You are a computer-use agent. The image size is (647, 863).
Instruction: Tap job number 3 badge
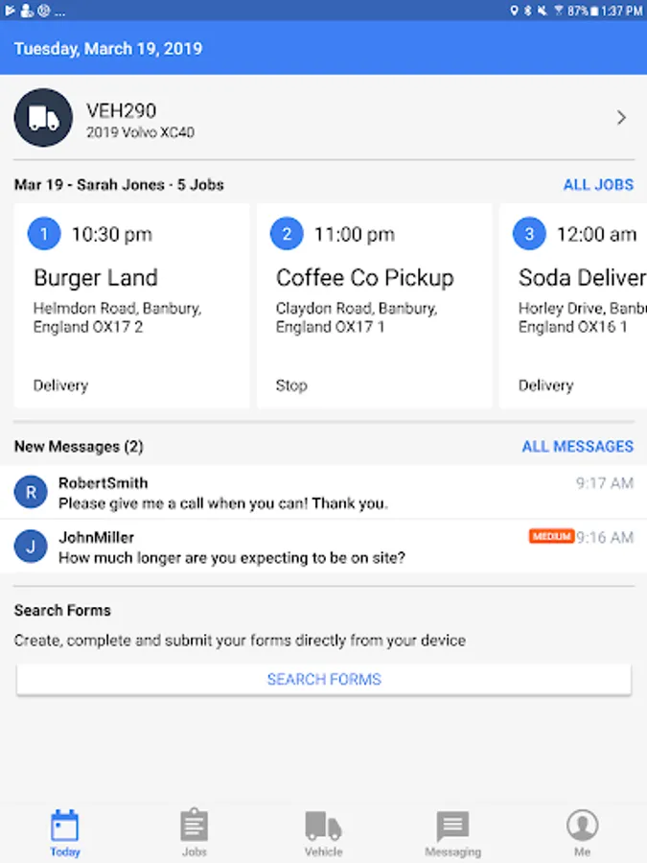point(529,234)
